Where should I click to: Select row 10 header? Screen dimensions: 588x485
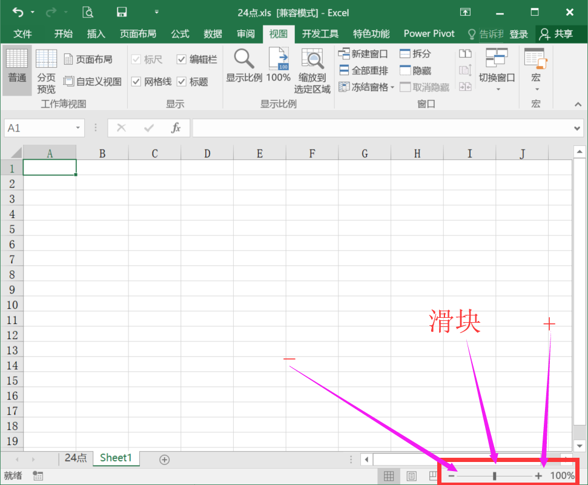point(12,305)
